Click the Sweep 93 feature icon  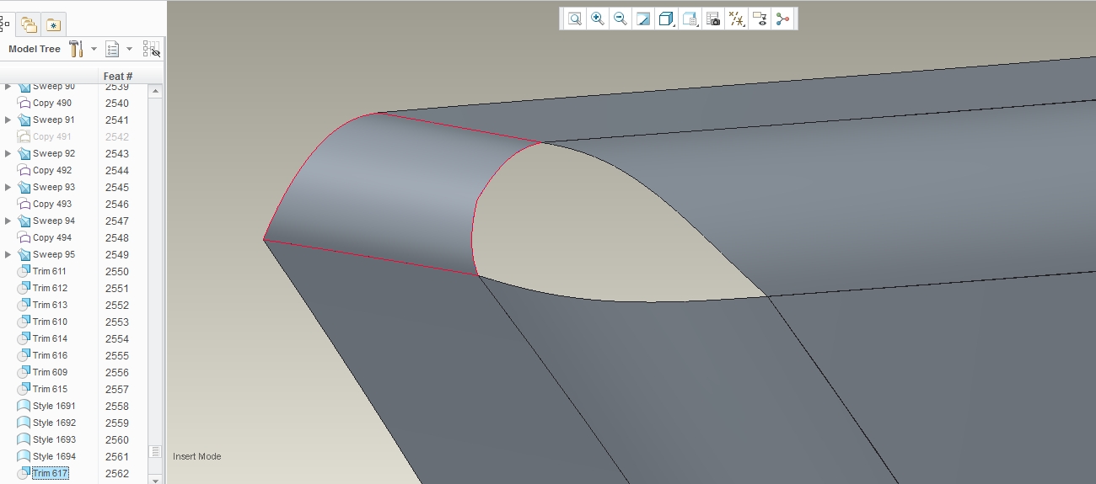point(24,187)
